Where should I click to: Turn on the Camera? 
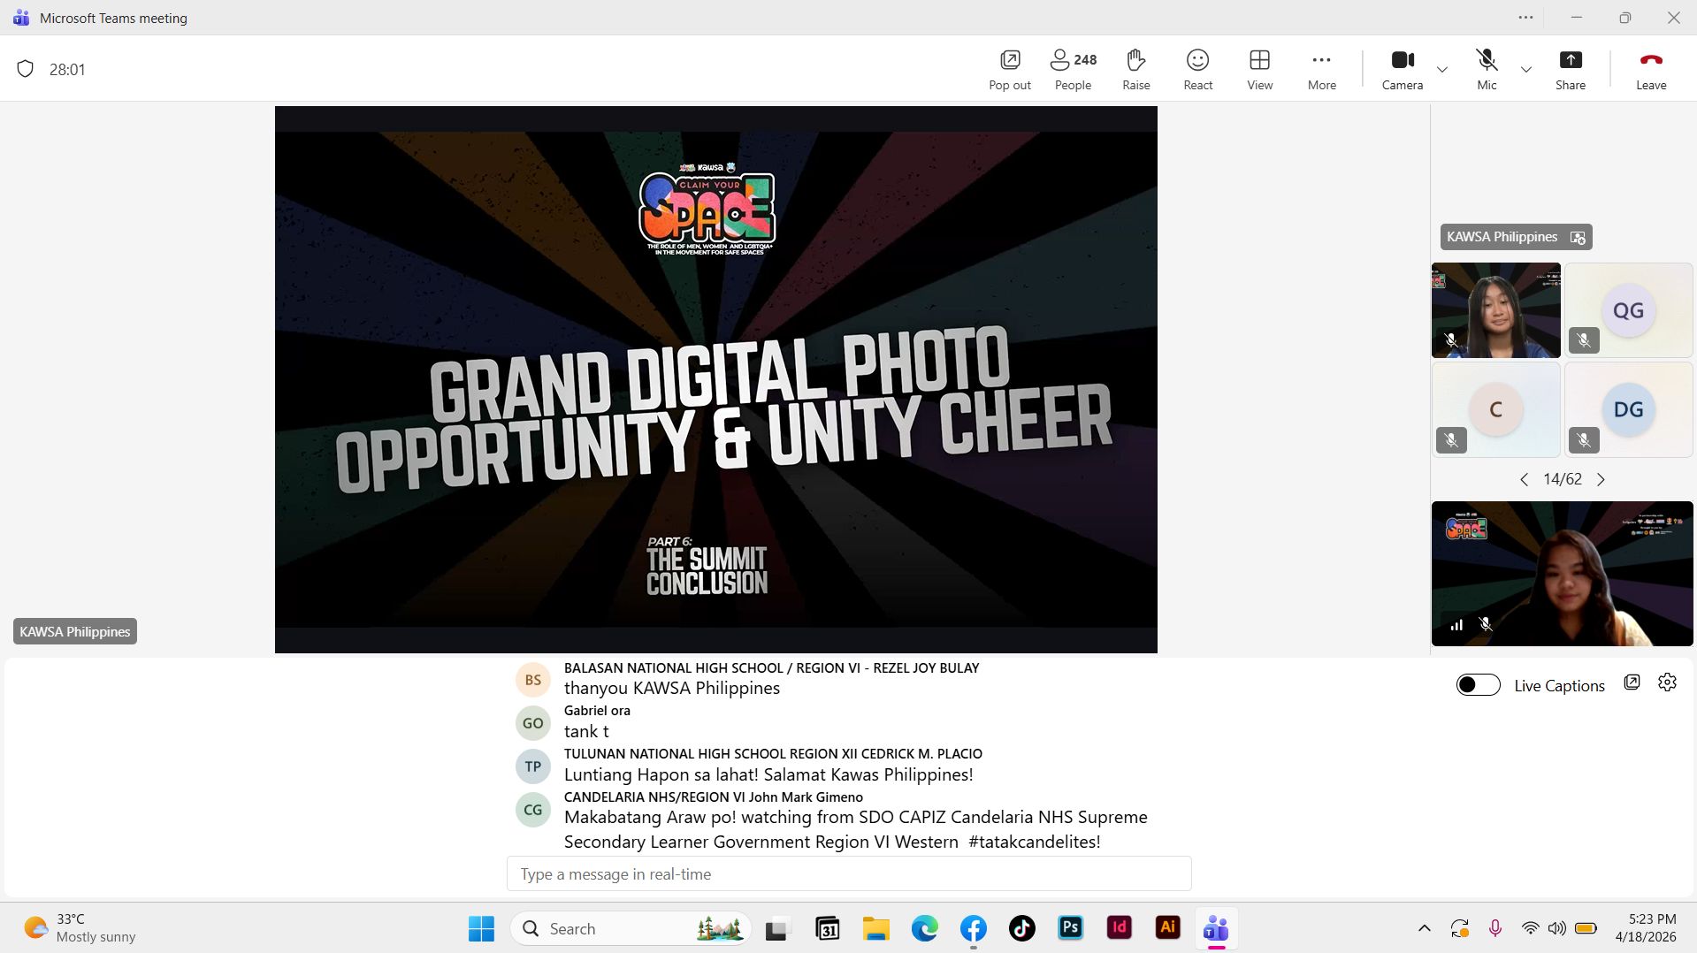click(x=1403, y=69)
